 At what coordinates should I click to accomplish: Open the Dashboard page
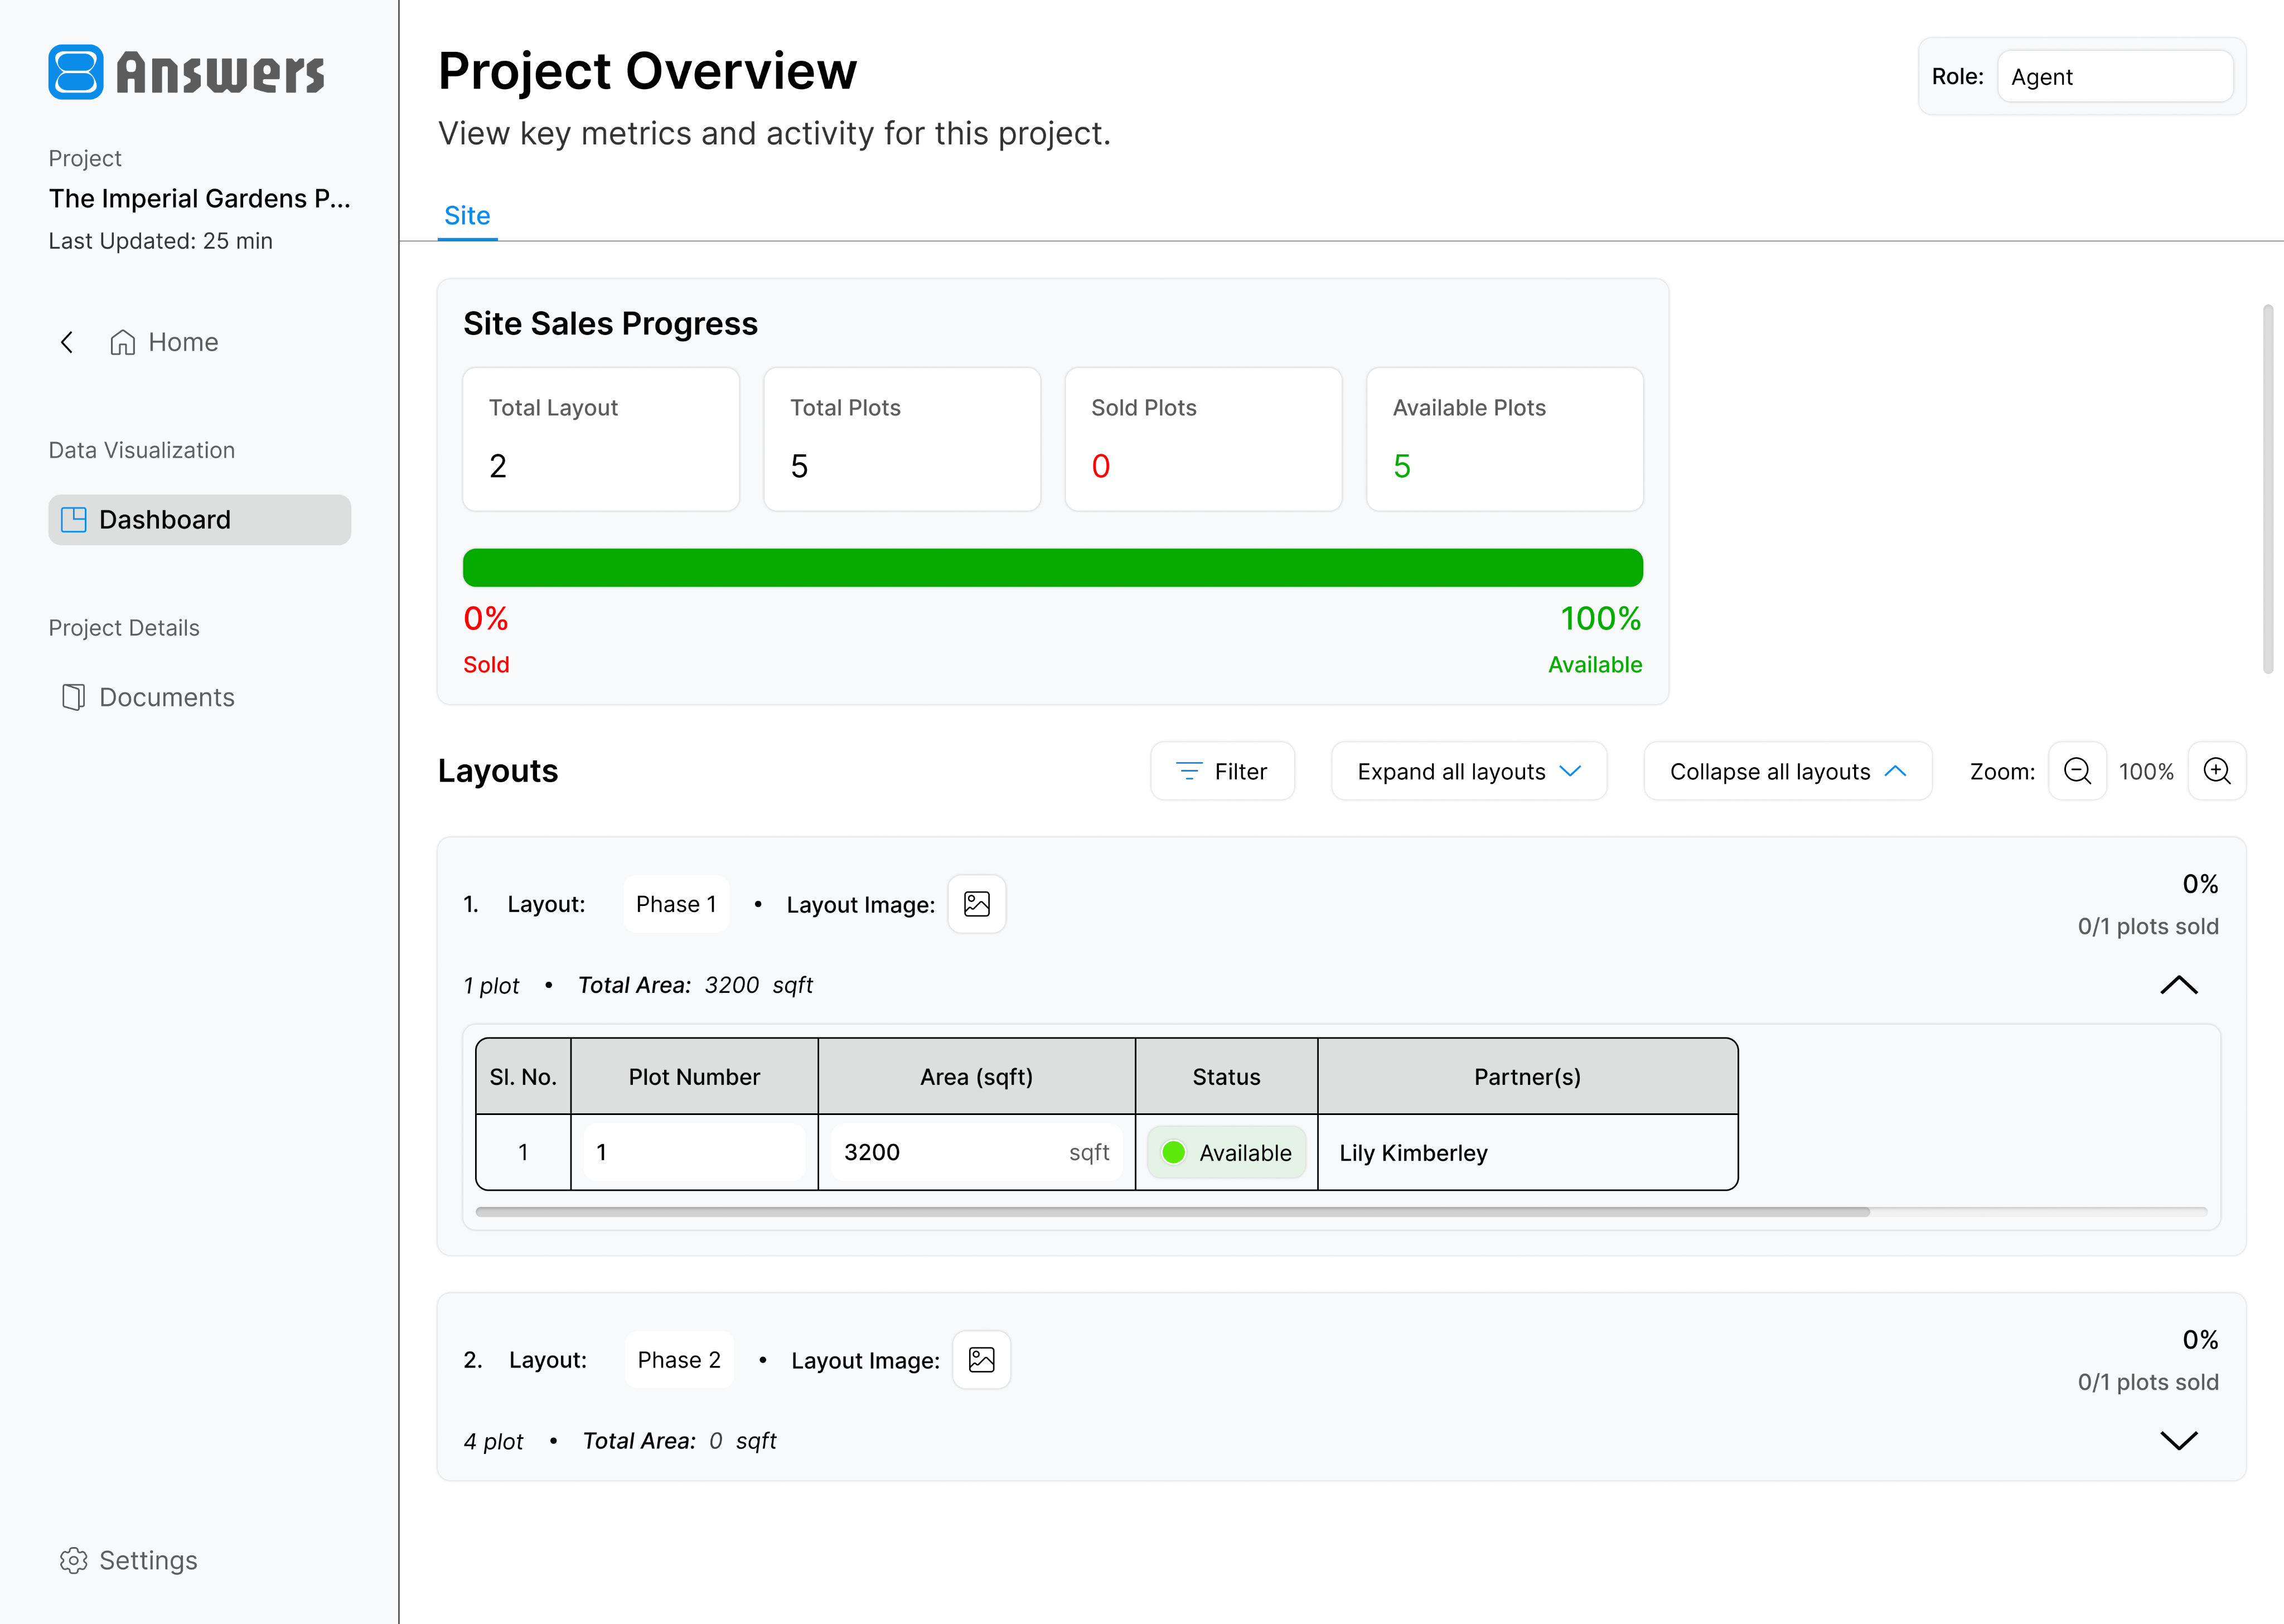pyautogui.click(x=199, y=520)
